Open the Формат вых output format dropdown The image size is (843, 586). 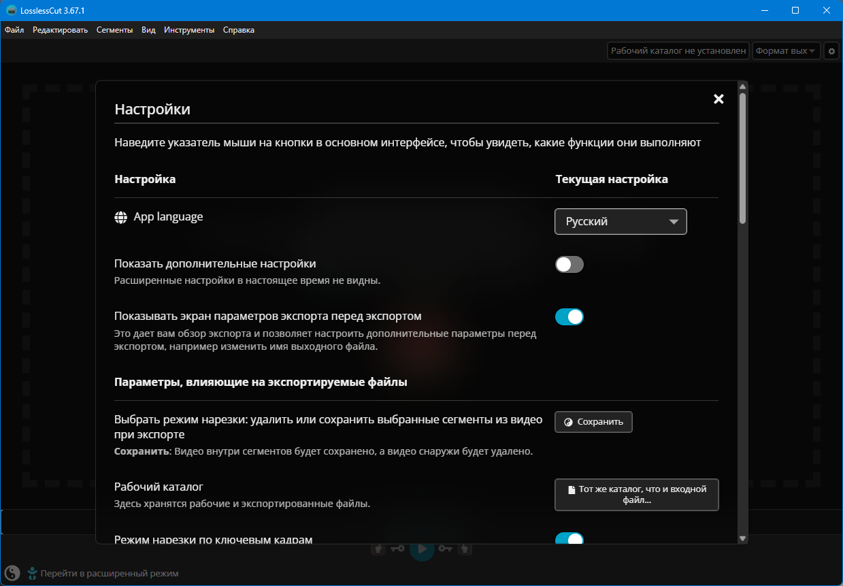coord(786,51)
